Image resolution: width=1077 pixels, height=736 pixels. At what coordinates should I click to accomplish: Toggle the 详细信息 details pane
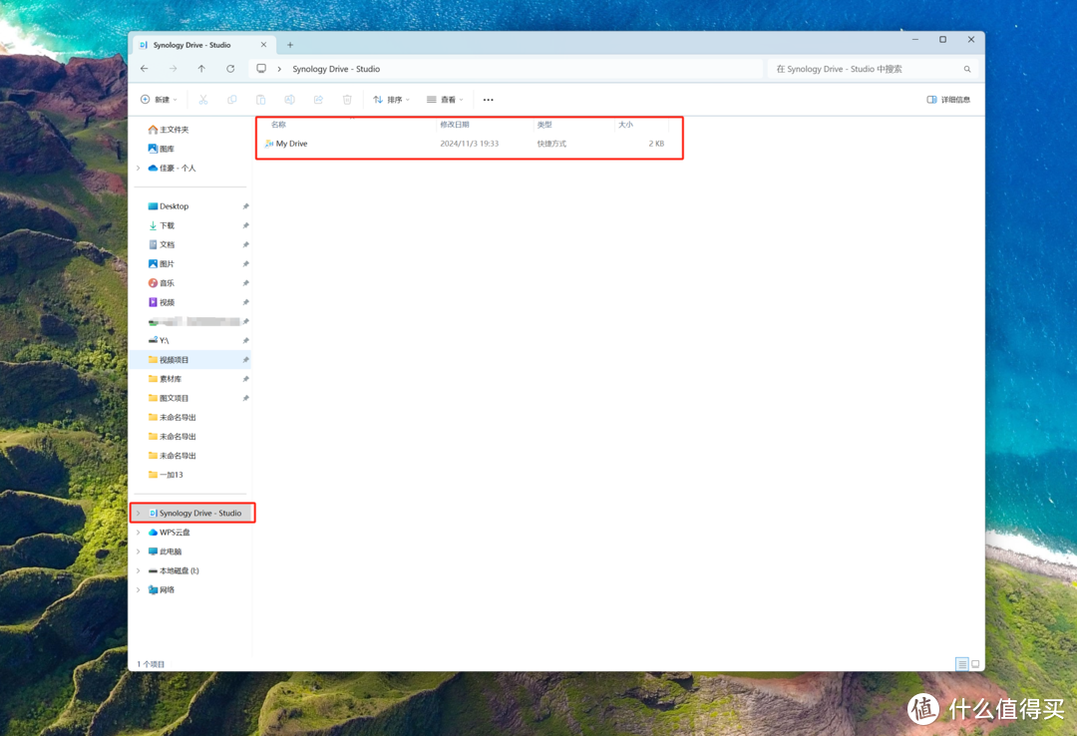point(947,100)
